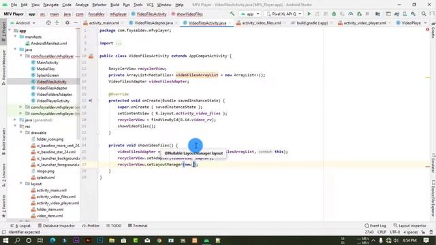Open Build Variants sidebar tab
The image size is (436, 245).
3,142
